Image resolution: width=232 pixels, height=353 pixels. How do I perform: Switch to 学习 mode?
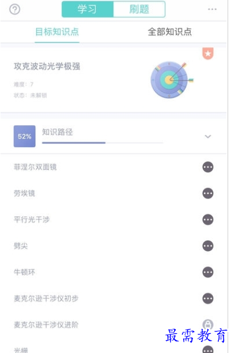[87, 9]
